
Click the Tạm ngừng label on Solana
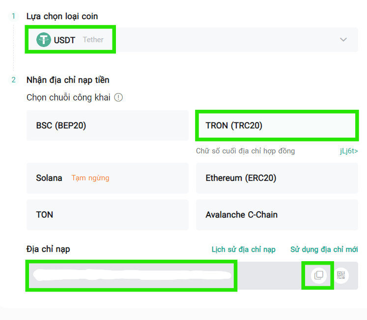click(x=90, y=178)
